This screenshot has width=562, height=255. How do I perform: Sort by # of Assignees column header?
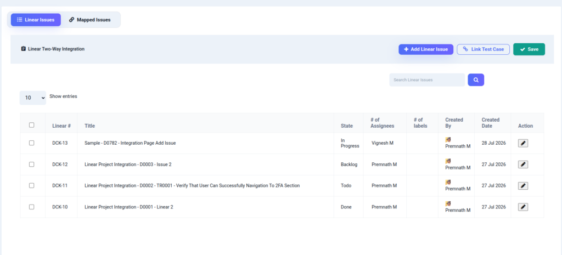pos(383,123)
